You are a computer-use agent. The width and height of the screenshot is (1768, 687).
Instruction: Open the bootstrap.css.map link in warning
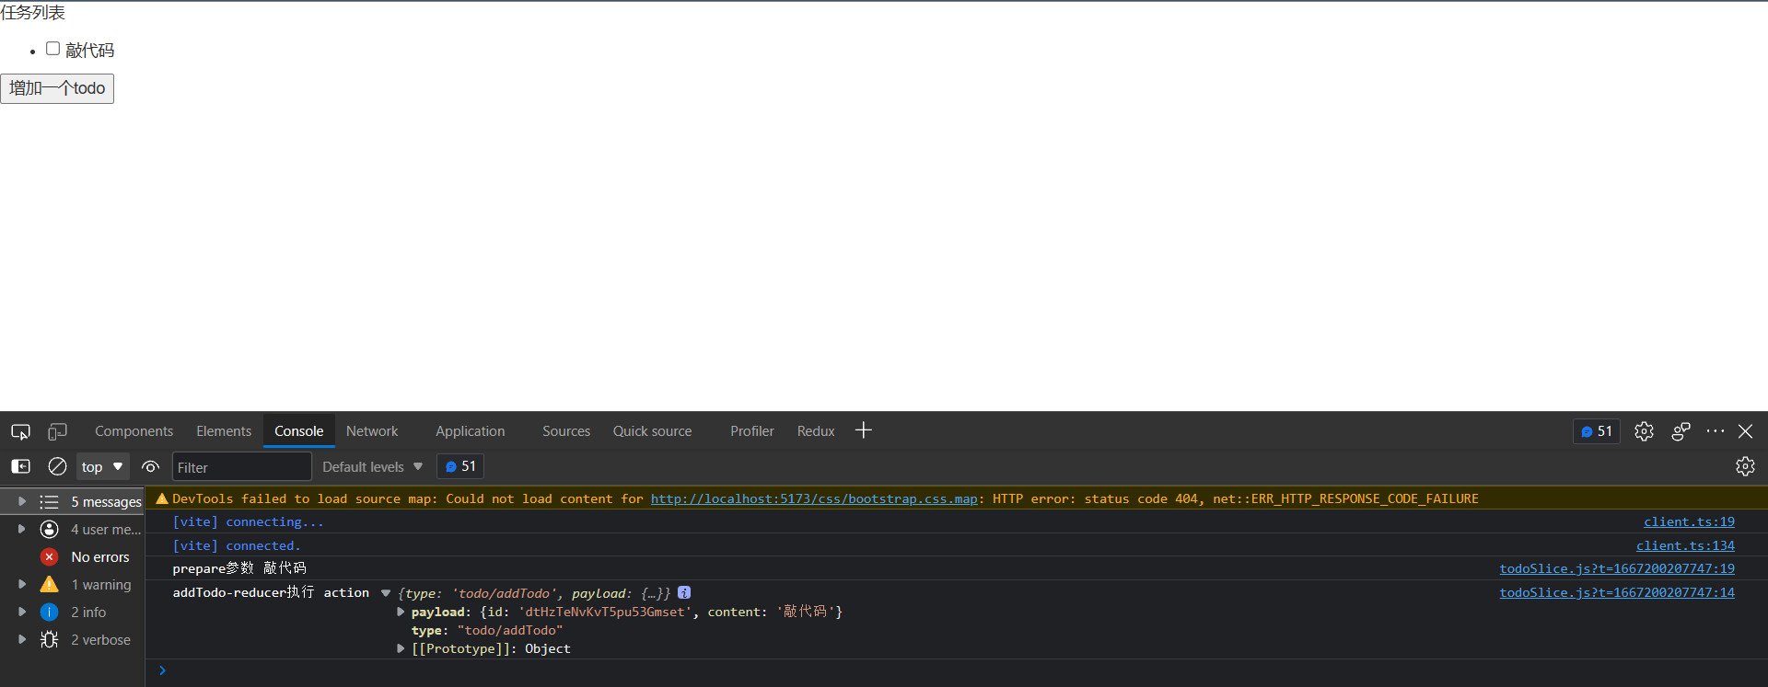(813, 498)
